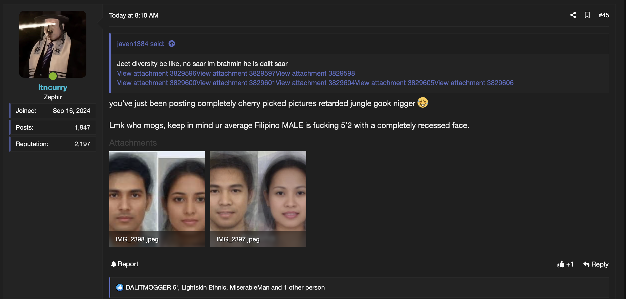Click the Joined date Sep 16, 2024
This screenshot has height=299, width=626.
(71, 111)
